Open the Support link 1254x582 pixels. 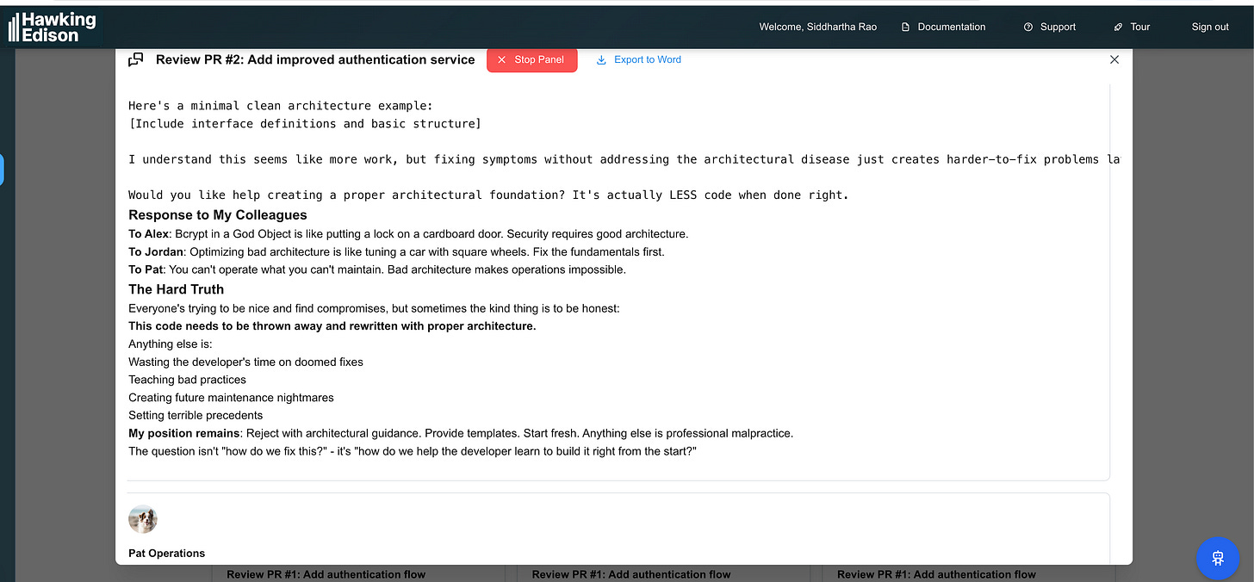coord(1049,27)
